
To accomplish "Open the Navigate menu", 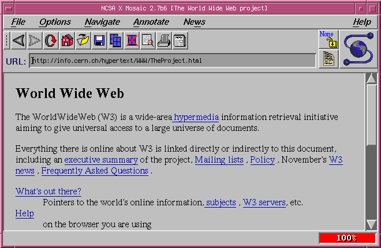I will (x=102, y=22).
